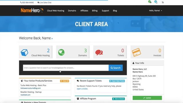Open the Cloud Web Hosting menu
This screenshot has width=183, height=103.
[55, 11]
